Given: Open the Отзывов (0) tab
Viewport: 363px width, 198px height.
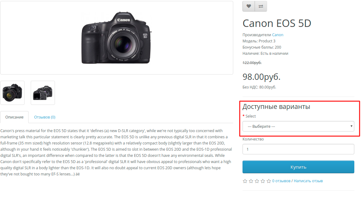Looking at the screenshot, I should coord(45,117).
